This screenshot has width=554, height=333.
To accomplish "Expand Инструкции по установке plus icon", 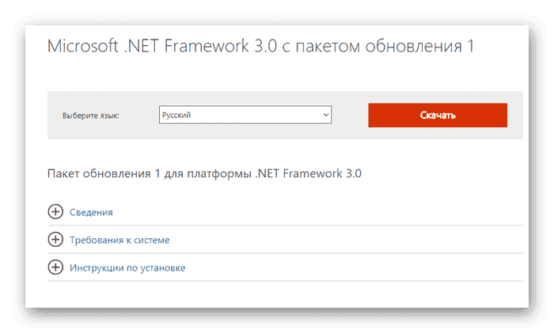I will click(55, 267).
